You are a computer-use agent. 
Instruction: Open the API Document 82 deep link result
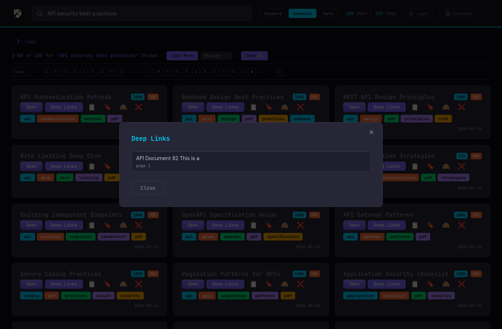tap(251, 162)
